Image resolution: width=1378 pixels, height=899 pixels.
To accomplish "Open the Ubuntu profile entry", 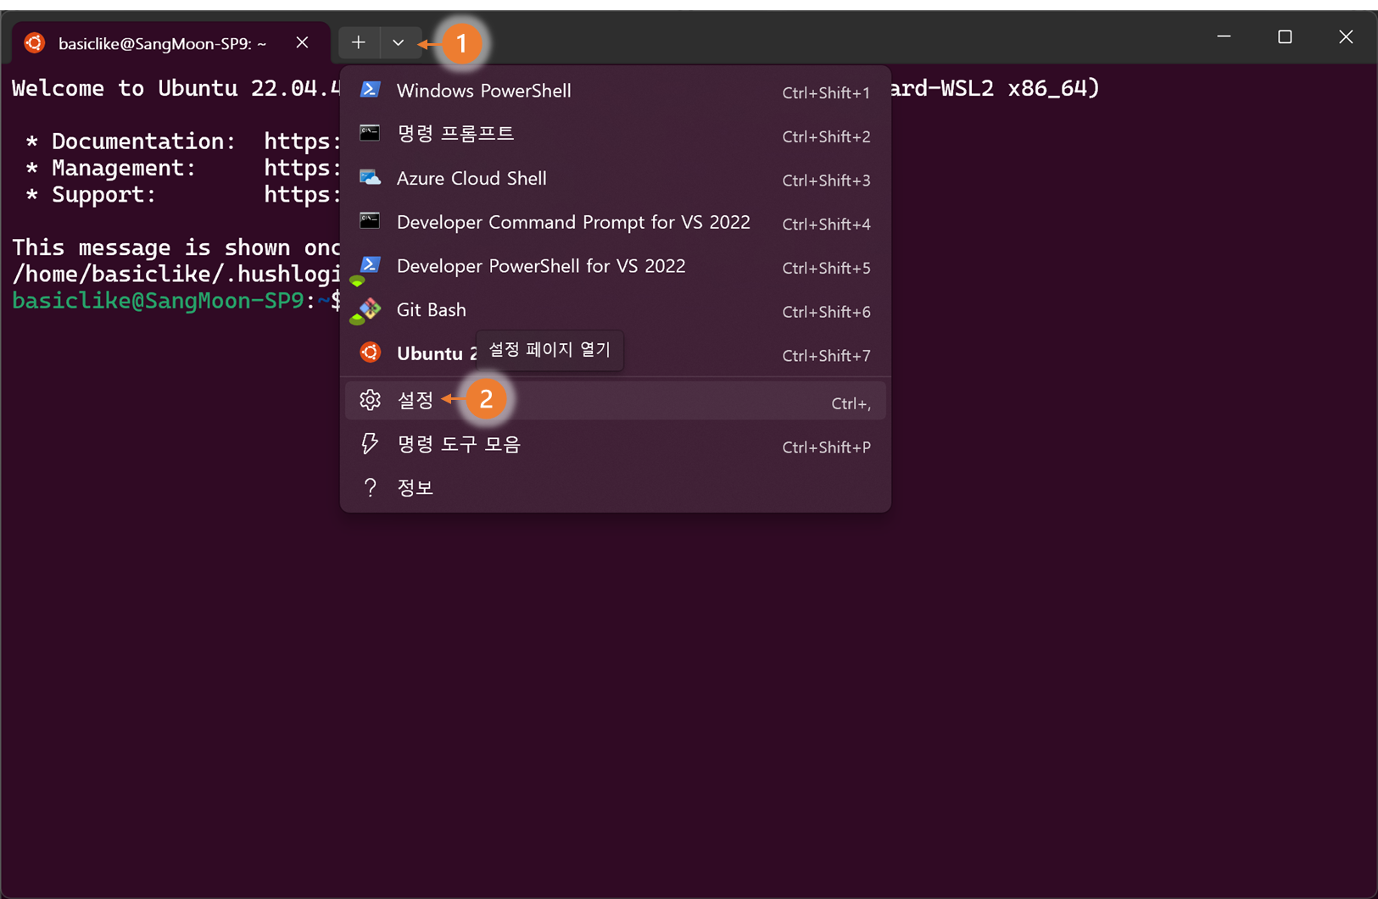I will coord(616,353).
